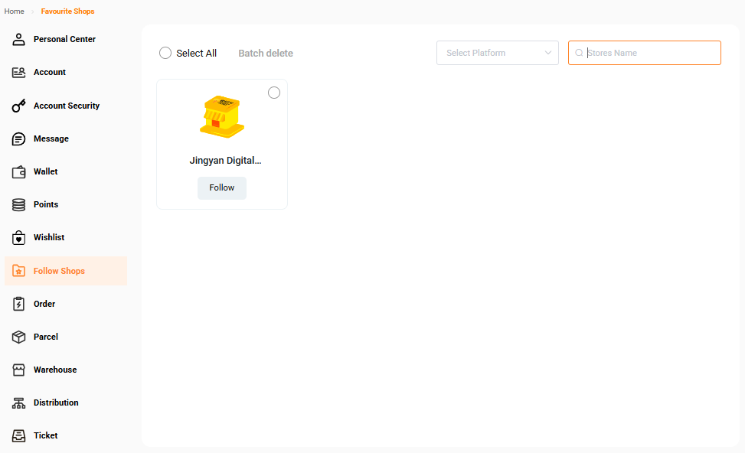Click the Account Security key icon
745x453 pixels.
click(19, 106)
